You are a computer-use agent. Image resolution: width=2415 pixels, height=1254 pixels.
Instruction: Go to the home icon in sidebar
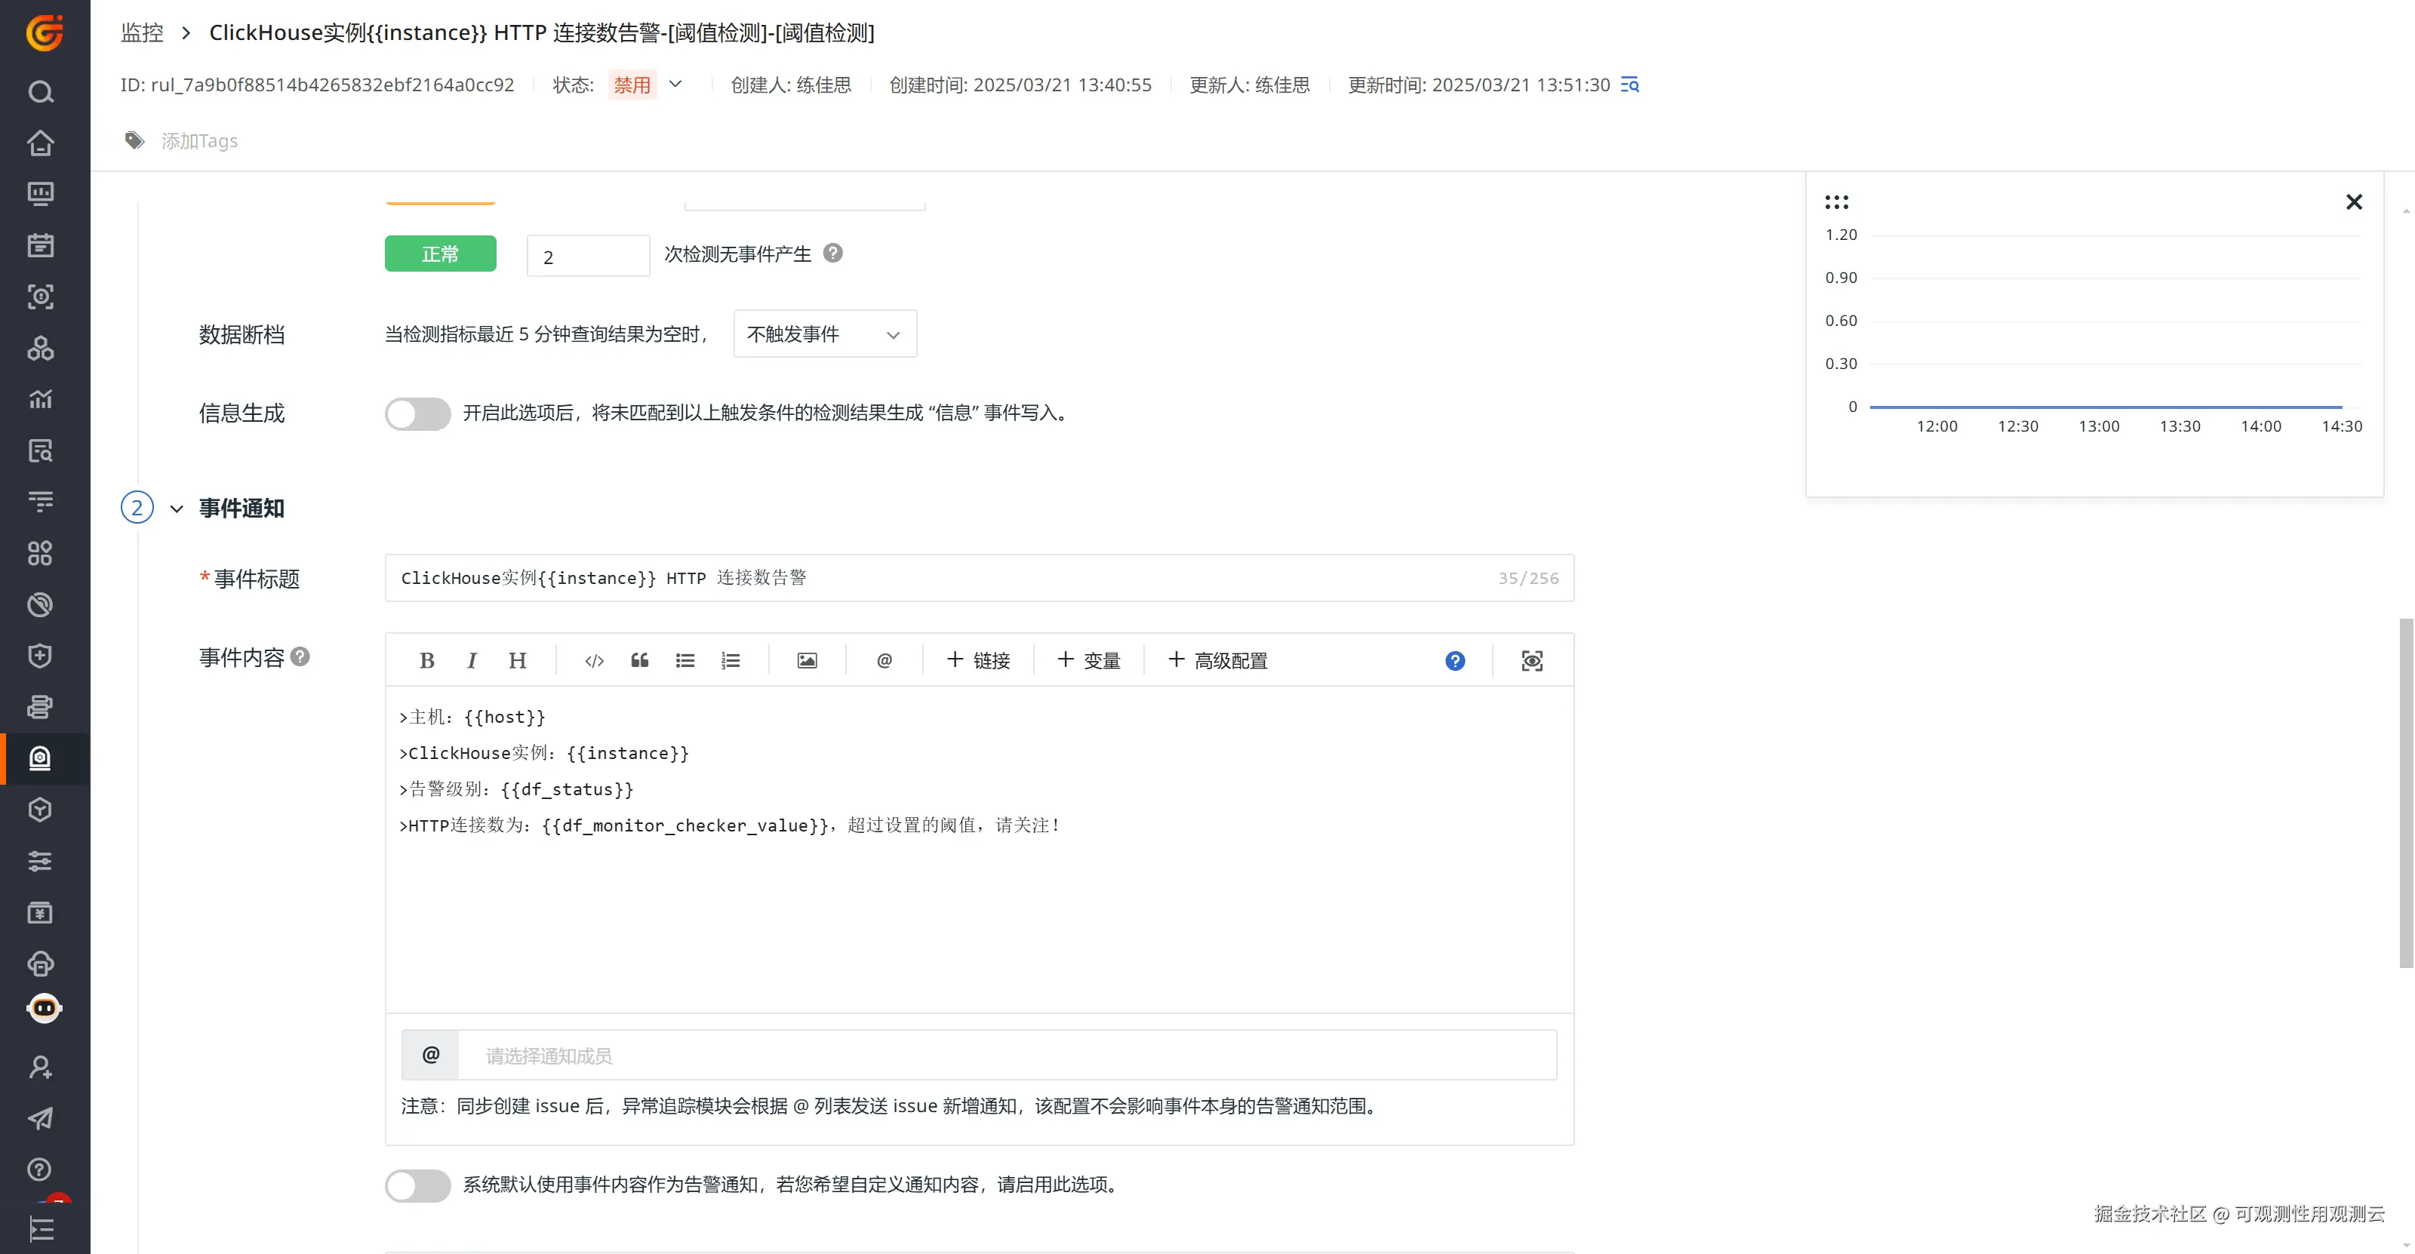(x=40, y=143)
